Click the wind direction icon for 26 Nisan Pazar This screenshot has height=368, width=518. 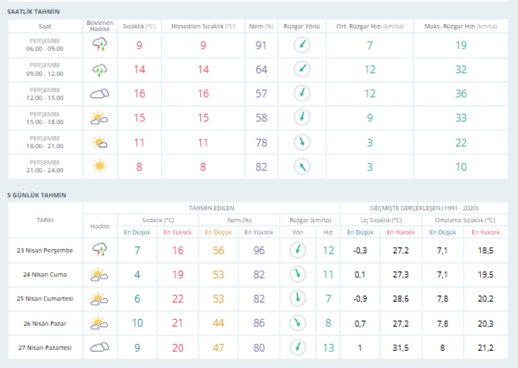tap(298, 322)
